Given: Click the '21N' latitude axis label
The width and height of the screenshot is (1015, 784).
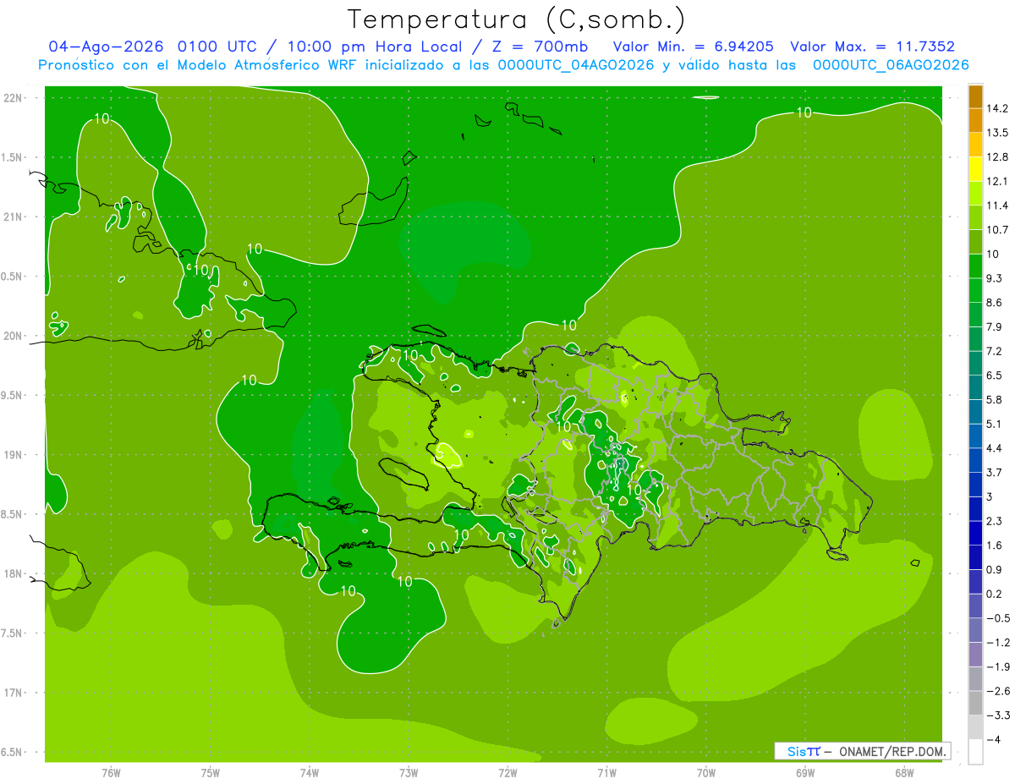Looking at the screenshot, I should pos(12,217).
